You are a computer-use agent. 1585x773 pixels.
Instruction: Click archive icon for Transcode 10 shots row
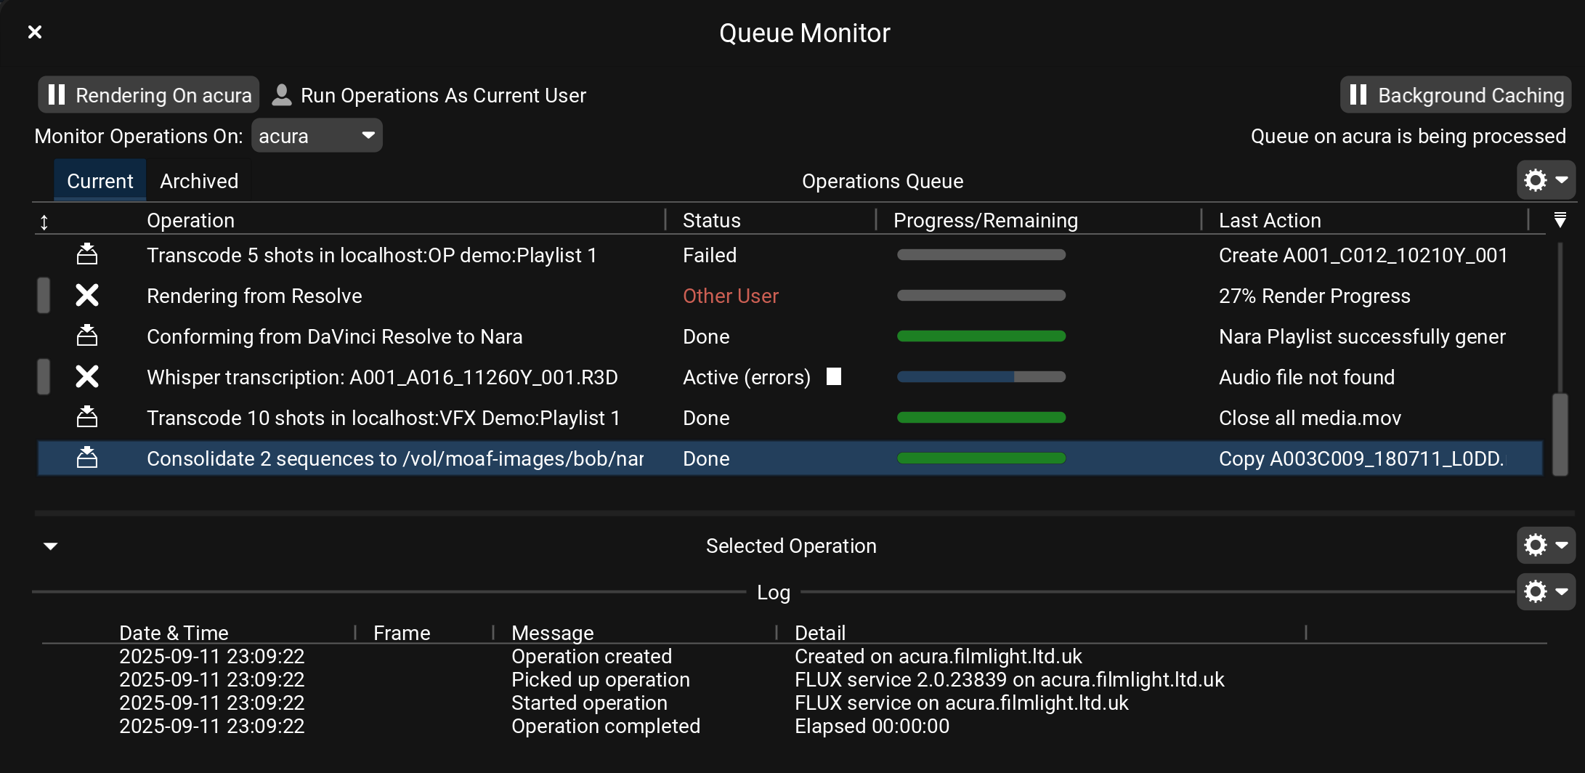pos(87,417)
